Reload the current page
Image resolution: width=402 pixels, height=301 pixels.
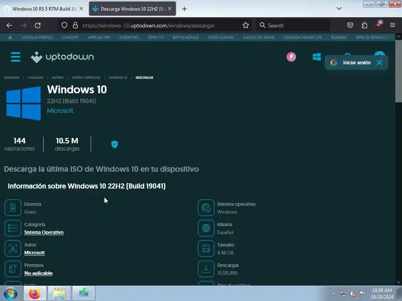tap(38, 25)
